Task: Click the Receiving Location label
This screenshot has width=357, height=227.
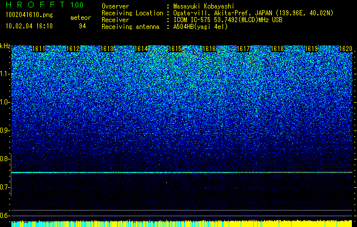Action: click(x=132, y=14)
